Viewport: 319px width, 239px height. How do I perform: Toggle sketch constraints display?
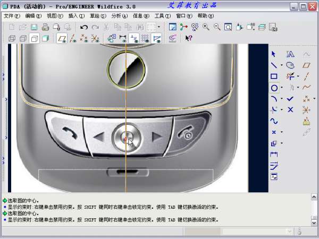pyautogui.click(x=134, y=38)
